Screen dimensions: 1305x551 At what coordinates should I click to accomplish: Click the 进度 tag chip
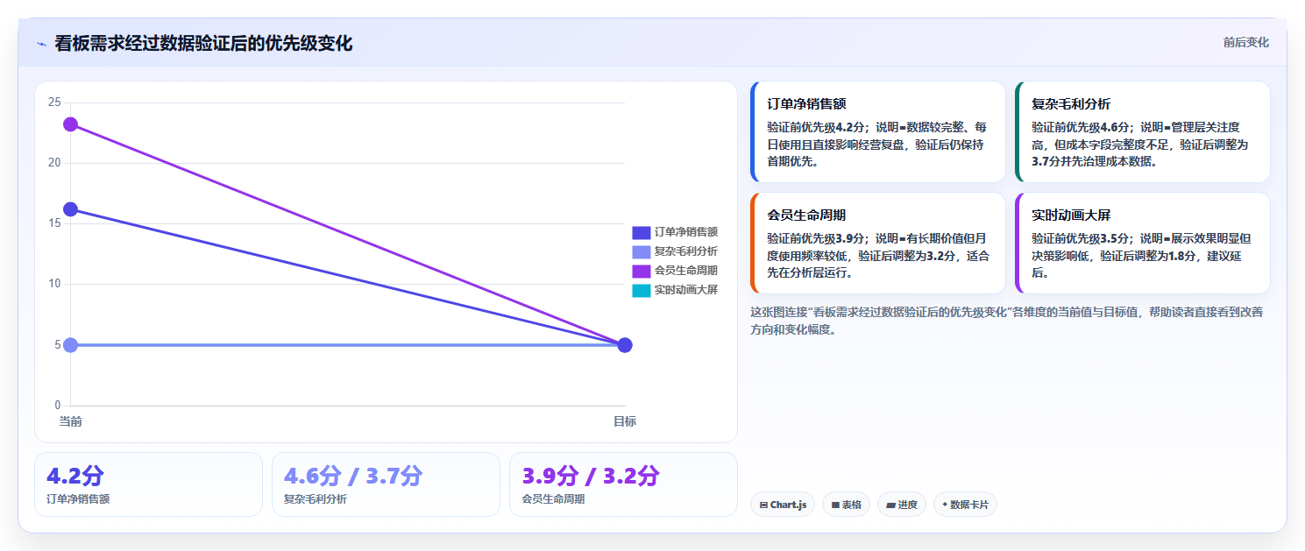902,505
